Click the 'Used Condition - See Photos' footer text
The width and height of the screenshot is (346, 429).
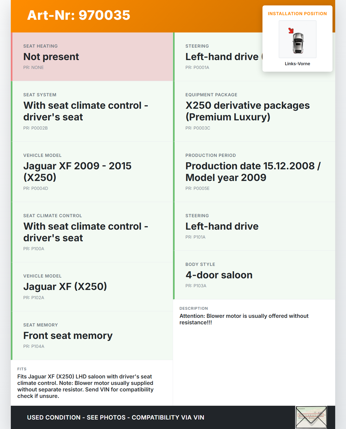click(x=115, y=417)
